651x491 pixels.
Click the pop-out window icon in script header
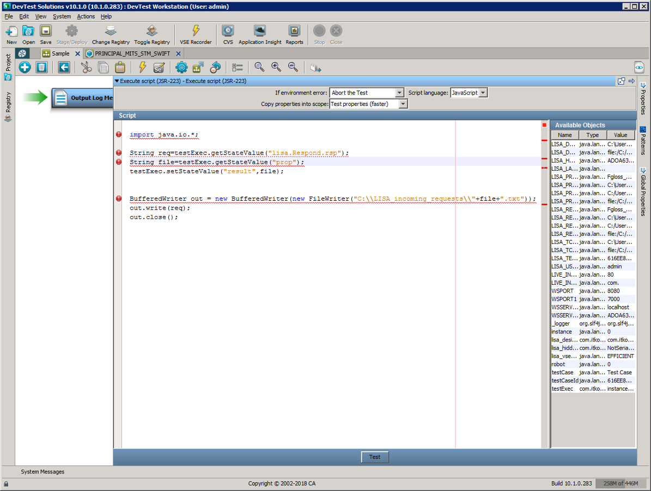(x=621, y=81)
